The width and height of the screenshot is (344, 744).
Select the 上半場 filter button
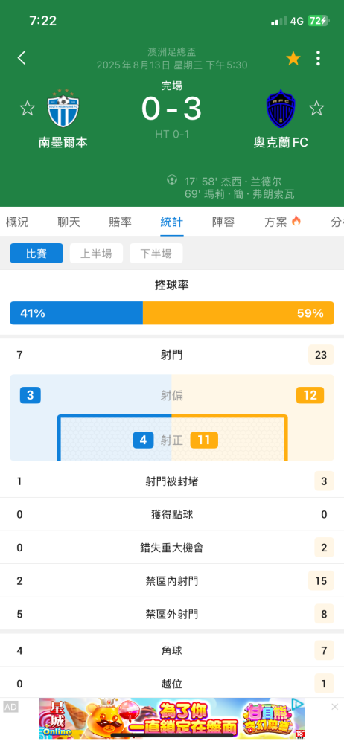pos(97,254)
